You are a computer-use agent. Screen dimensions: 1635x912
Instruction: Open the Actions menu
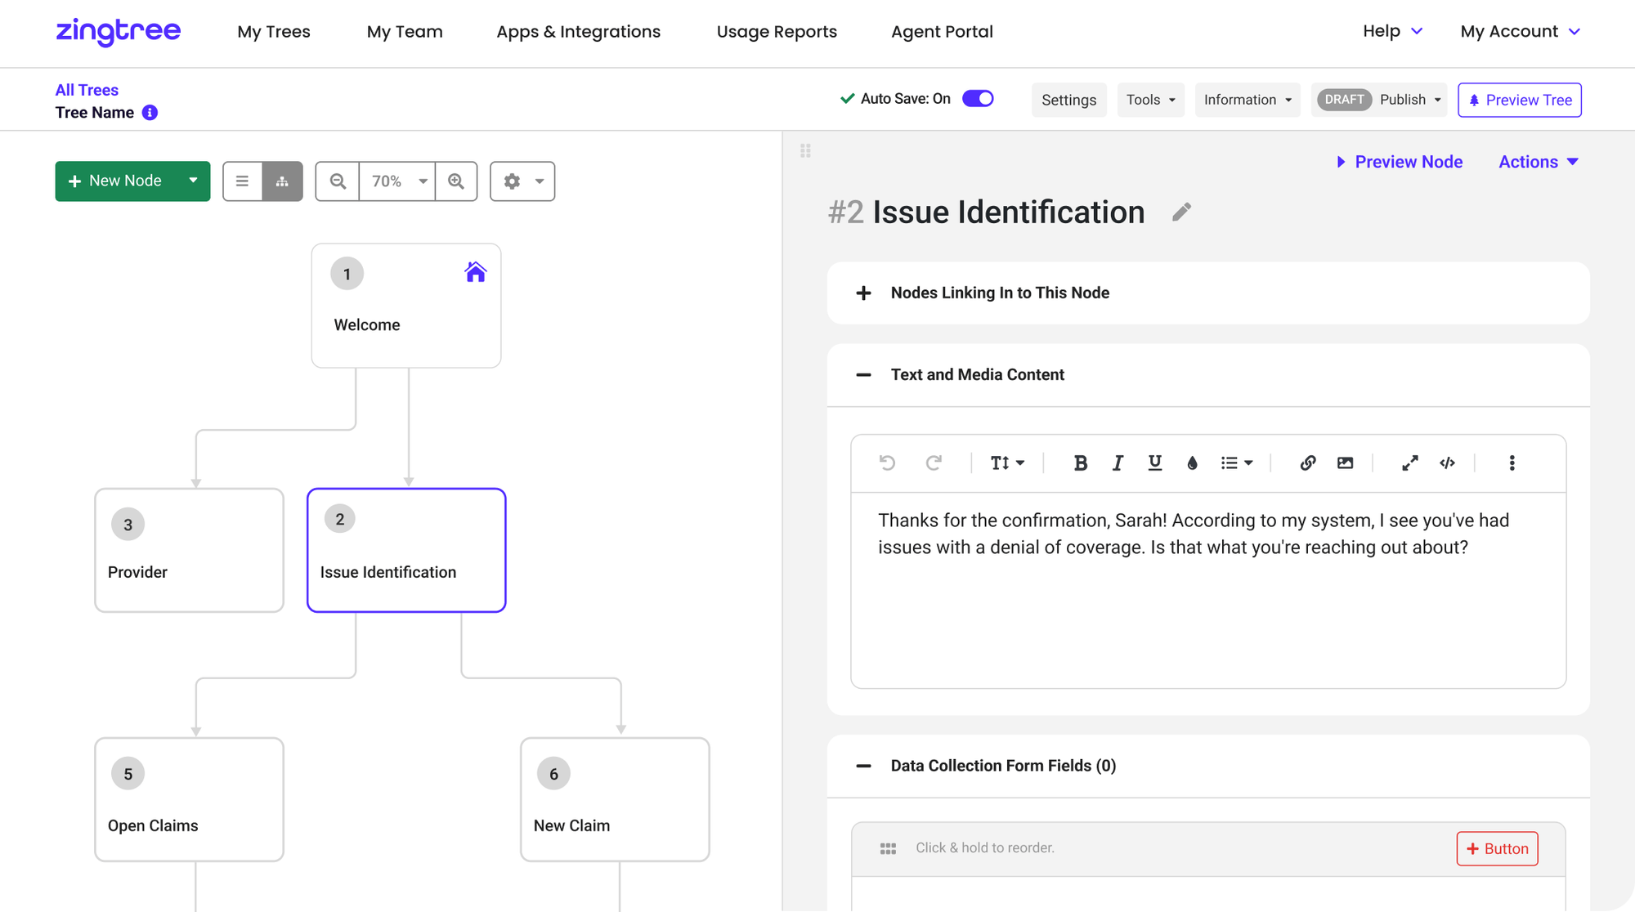[1538, 161]
